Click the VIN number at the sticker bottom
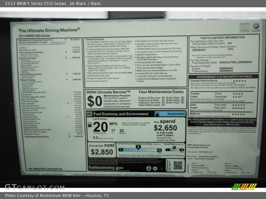Viewport: 266px width, 199px height. pos(45,169)
